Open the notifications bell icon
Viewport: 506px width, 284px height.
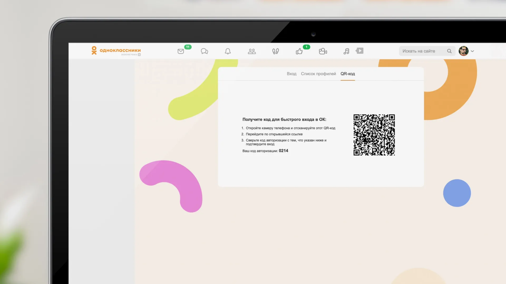(228, 51)
